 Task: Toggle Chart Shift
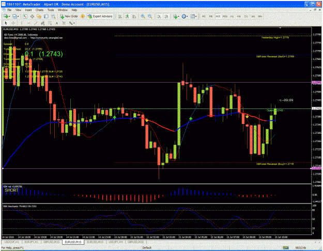pyautogui.click(x=166, y=16)
